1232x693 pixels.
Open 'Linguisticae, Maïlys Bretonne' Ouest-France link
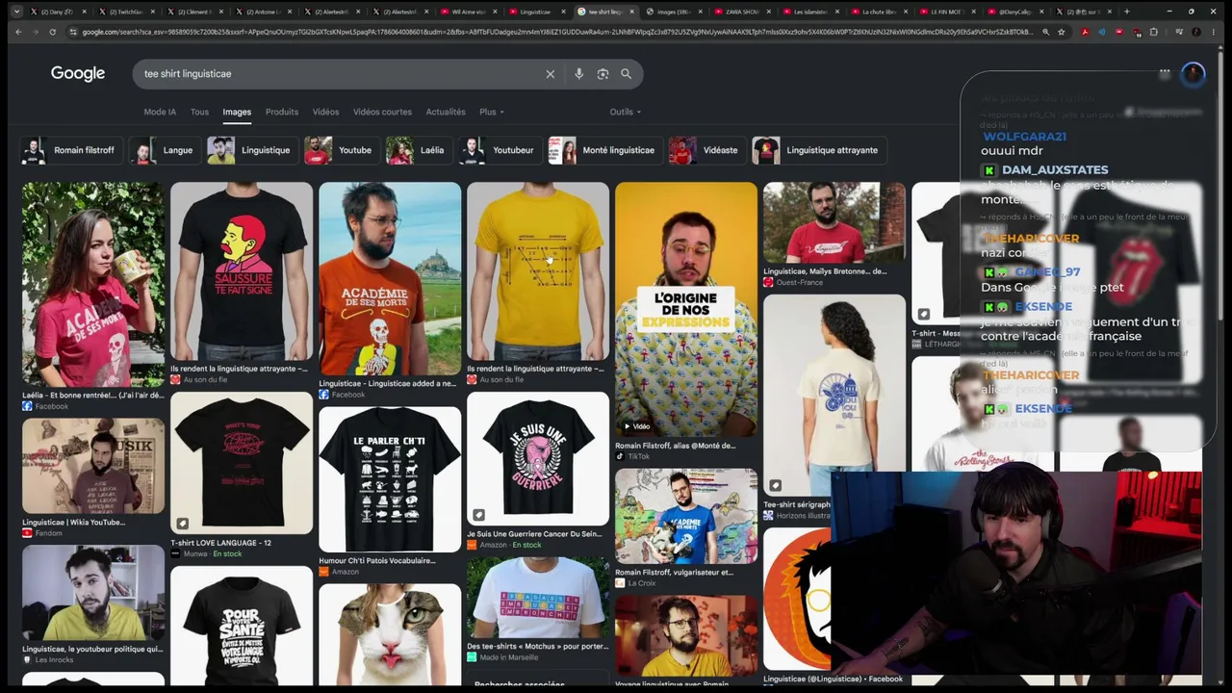[825, 271]
